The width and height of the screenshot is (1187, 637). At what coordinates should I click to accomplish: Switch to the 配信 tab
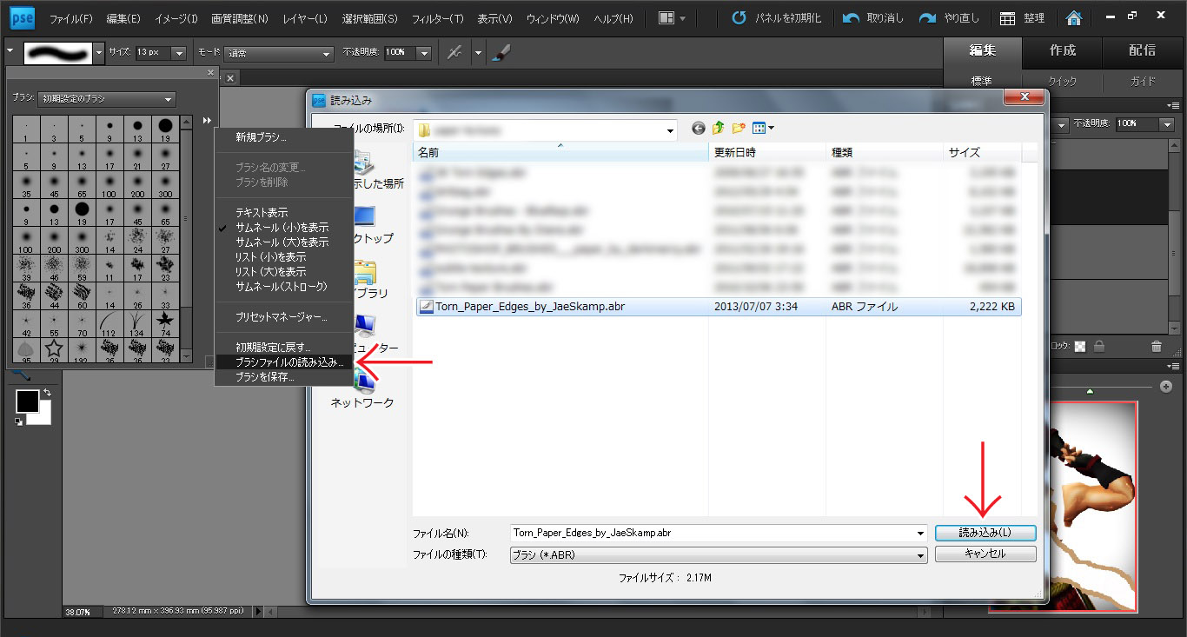(1143, 50)
